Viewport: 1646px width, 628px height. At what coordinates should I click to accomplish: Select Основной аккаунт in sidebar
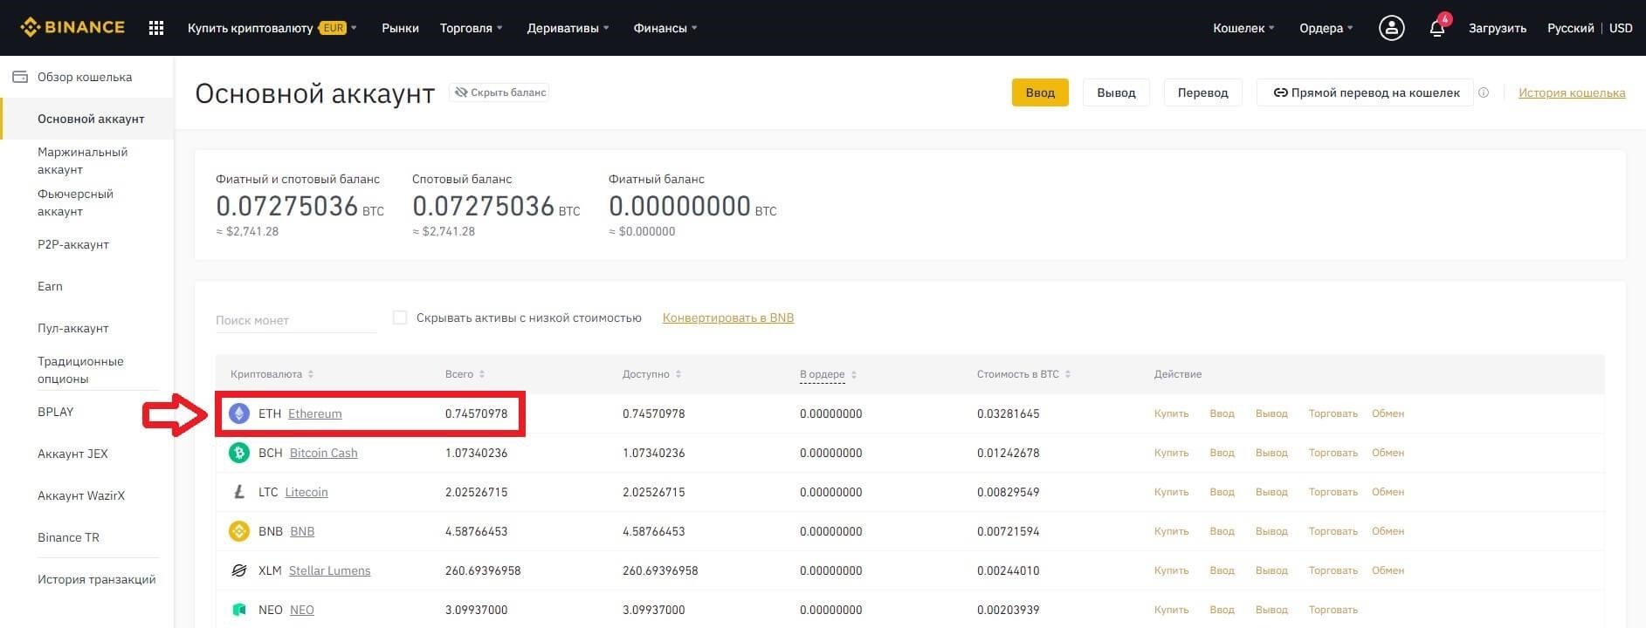coord(91,119)
